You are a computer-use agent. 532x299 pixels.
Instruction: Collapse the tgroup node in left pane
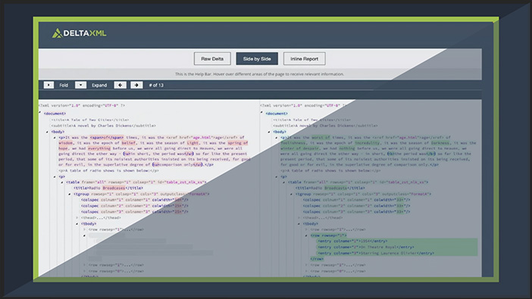pos(69,195)
